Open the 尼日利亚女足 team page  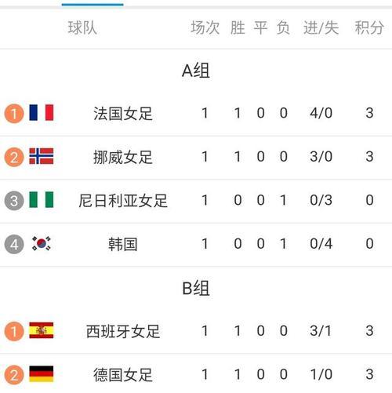coord(123,201)
